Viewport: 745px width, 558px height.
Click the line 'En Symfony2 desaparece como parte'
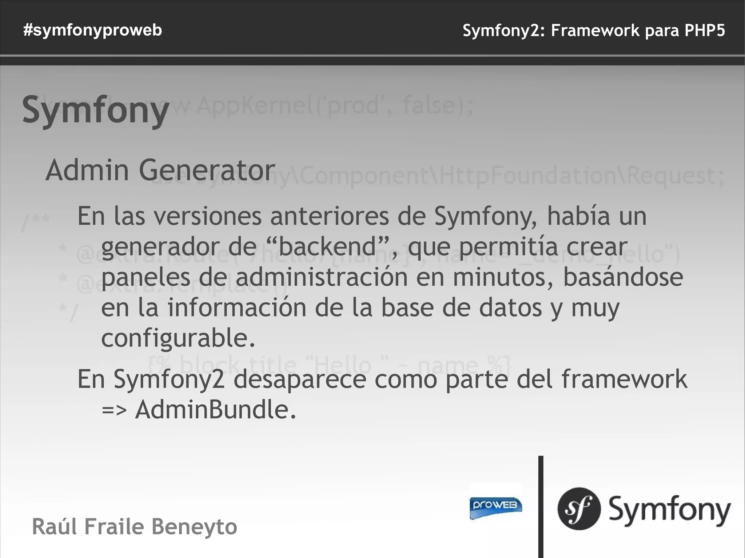(x=382, y=379)
